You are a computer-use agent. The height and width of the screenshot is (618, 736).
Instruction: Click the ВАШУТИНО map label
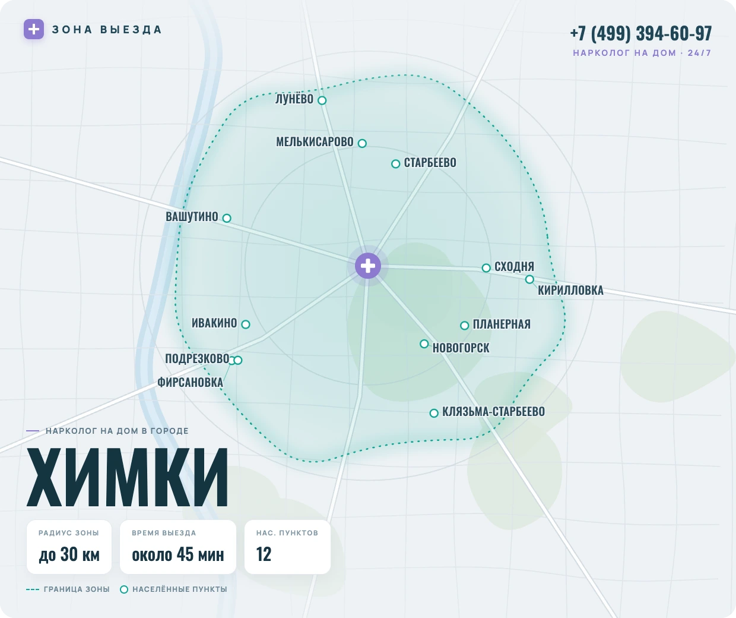192,217
